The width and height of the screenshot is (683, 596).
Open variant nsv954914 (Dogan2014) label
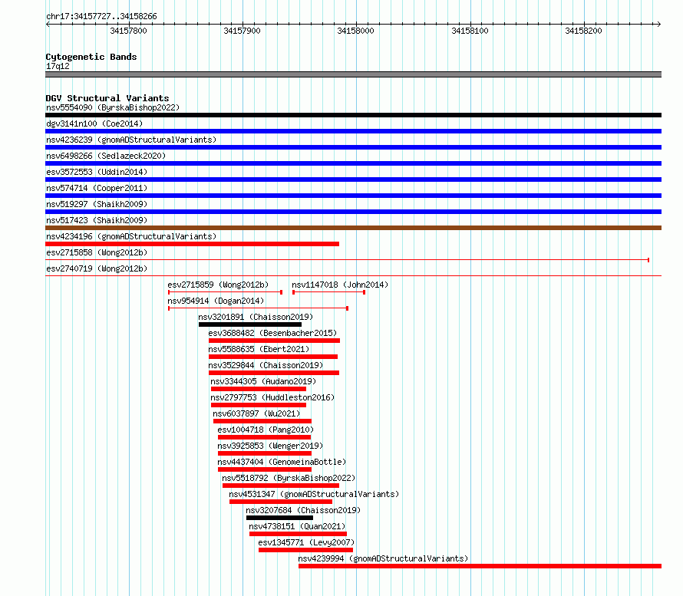[x=216, y=301]
